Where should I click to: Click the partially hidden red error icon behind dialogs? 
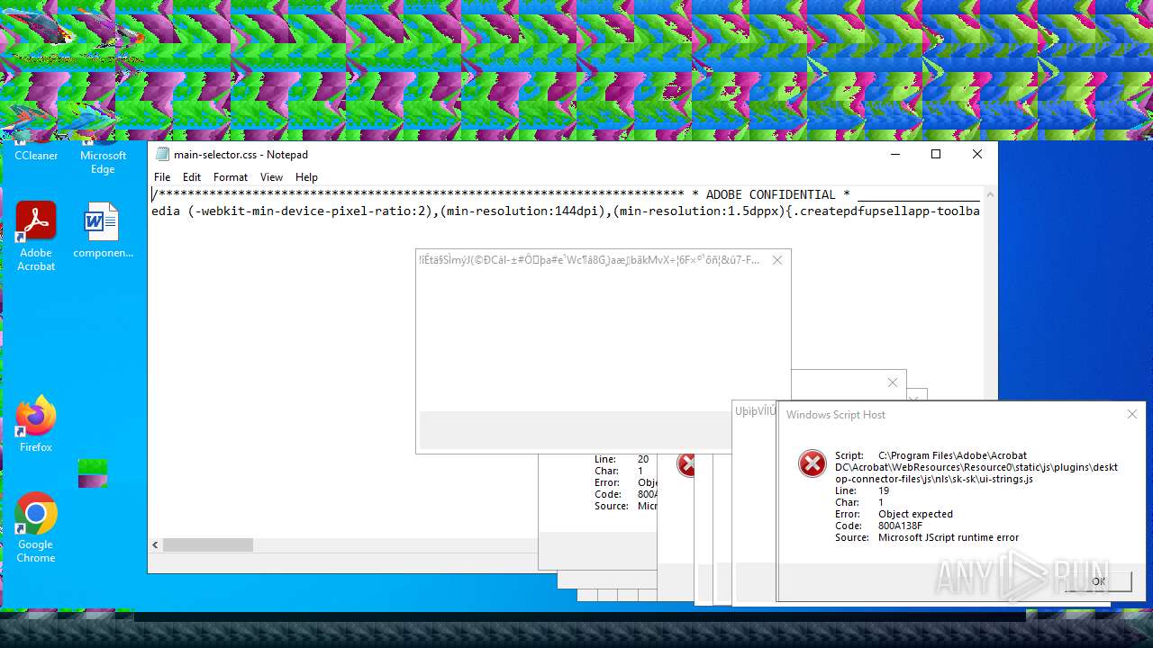pos(686,464)
